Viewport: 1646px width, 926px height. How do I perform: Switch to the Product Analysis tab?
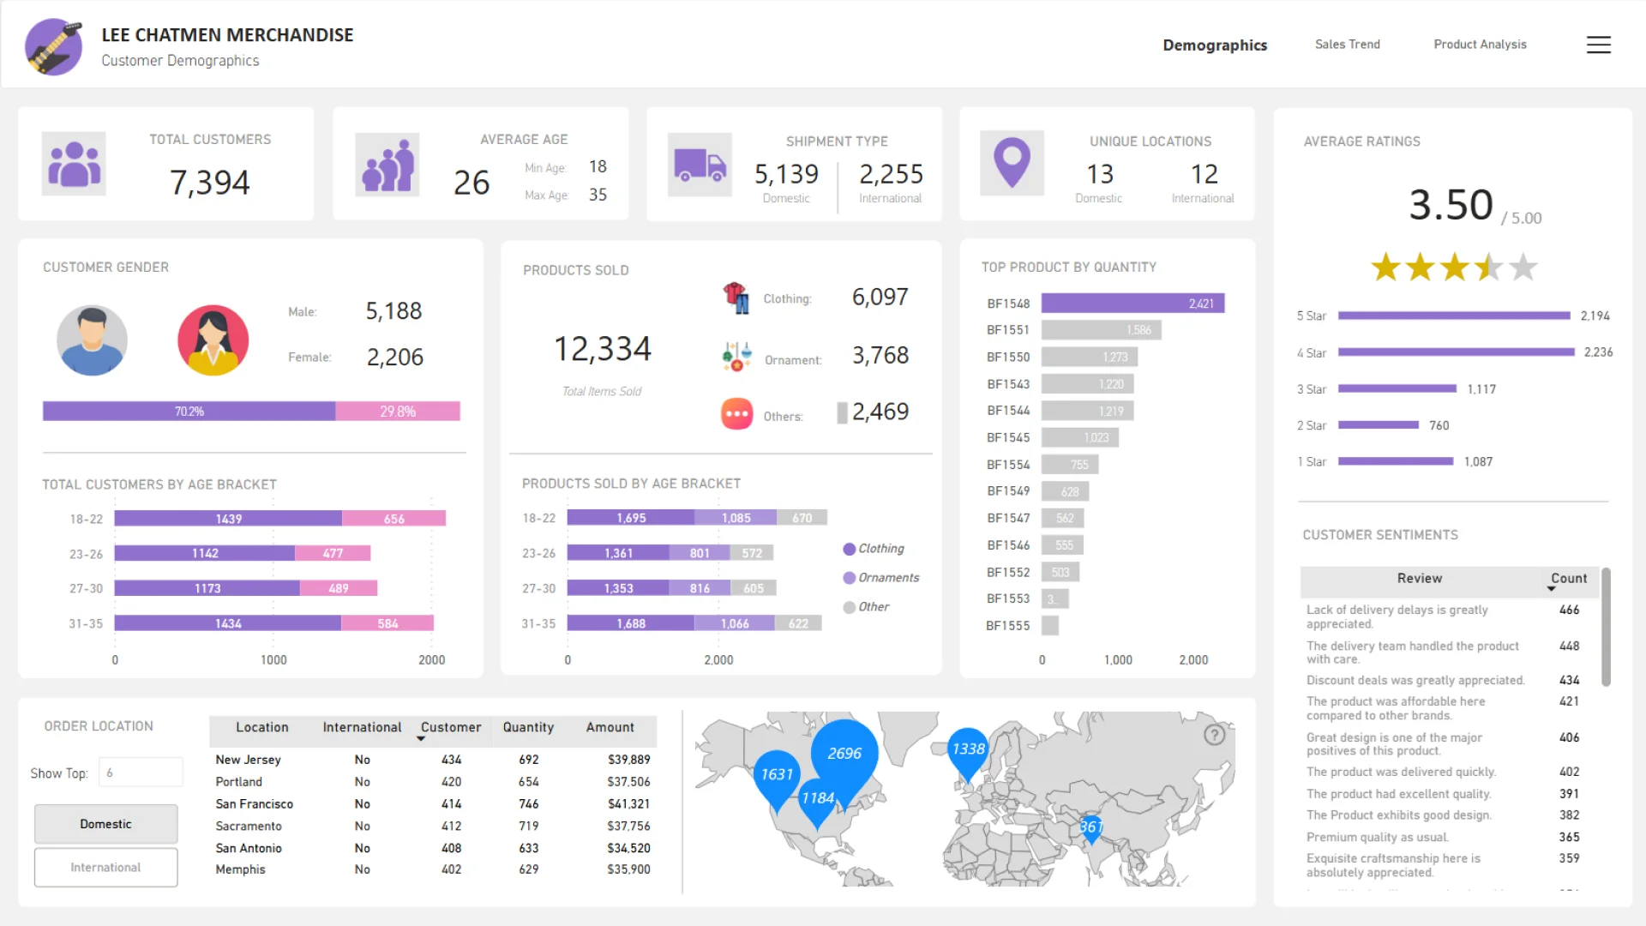pyautogui.click(x=1480, y=45)
